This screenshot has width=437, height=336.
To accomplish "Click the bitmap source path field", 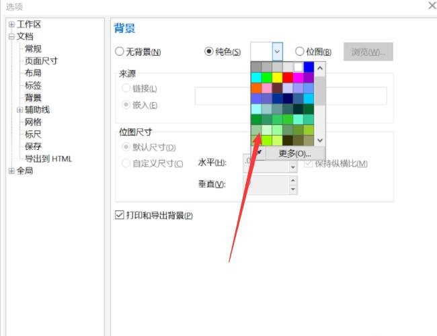I will tap(290, 96).
